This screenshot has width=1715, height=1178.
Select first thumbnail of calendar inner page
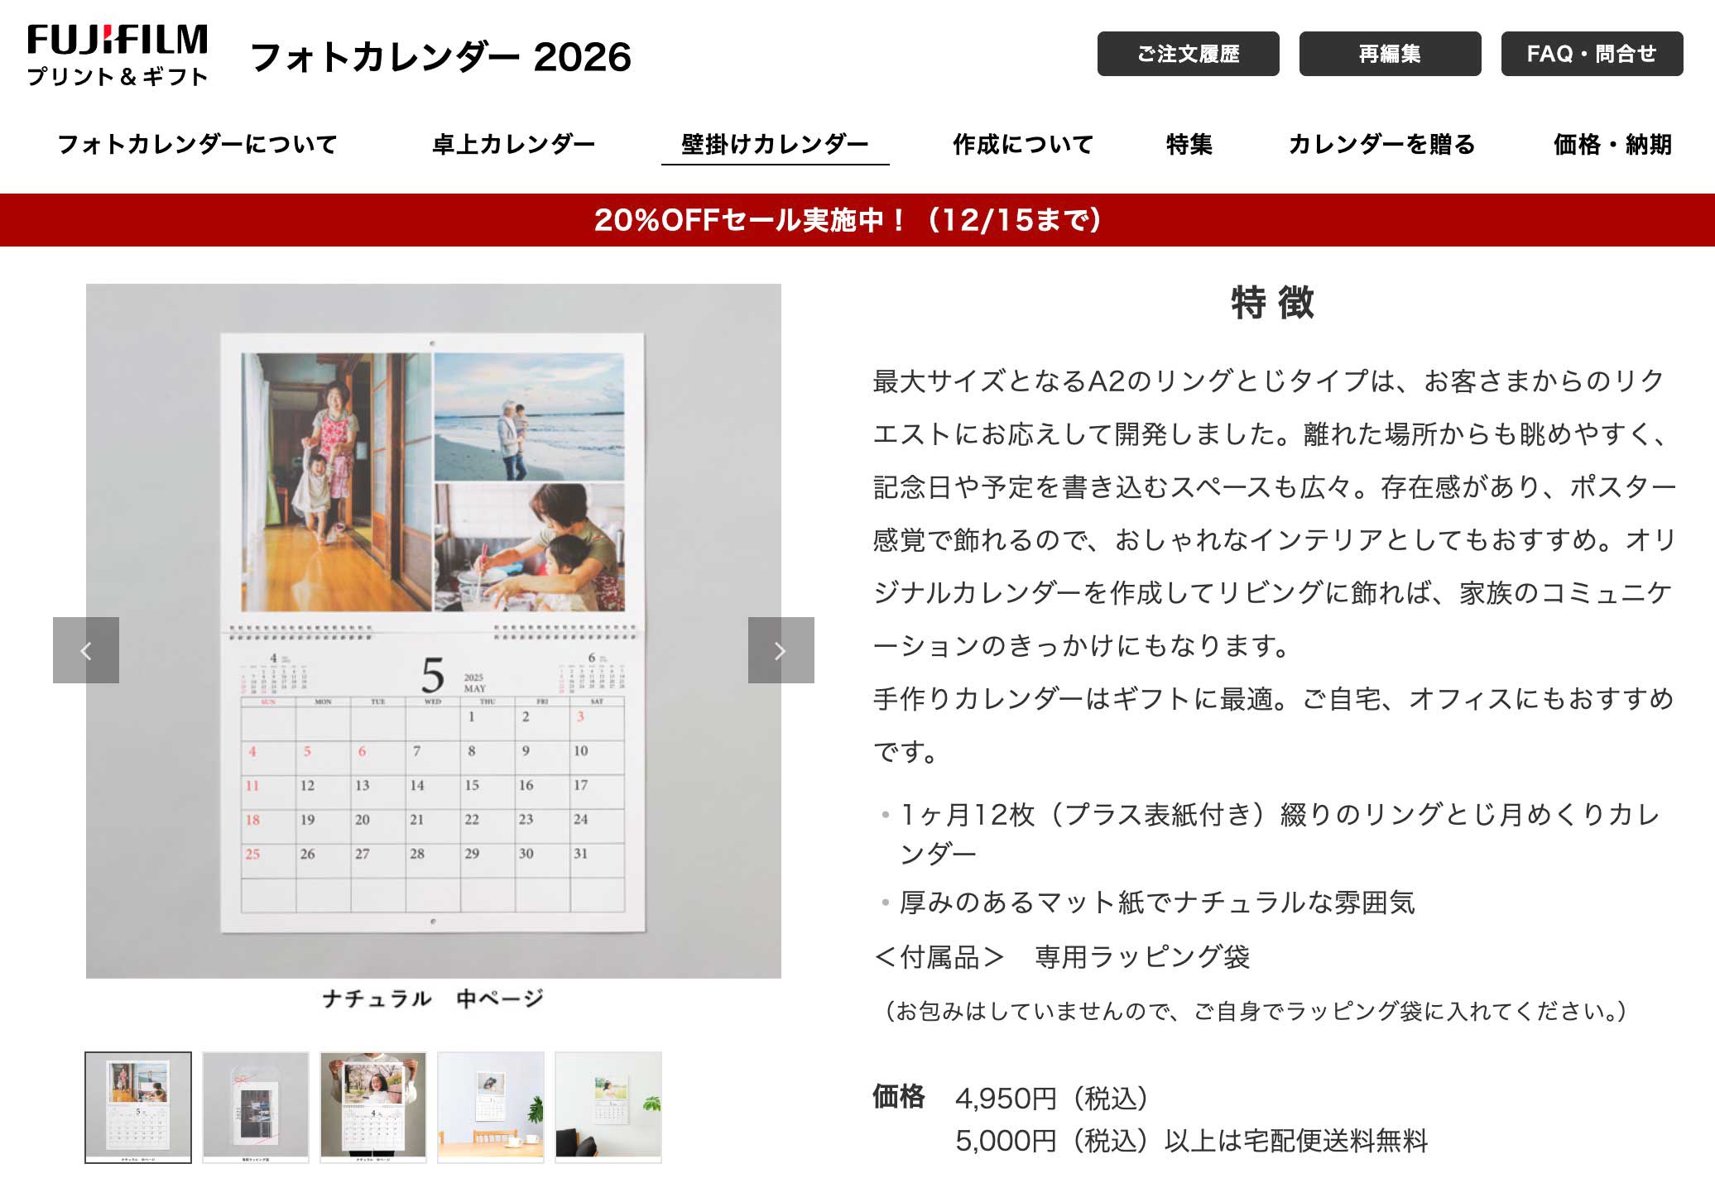(138, 1106)
